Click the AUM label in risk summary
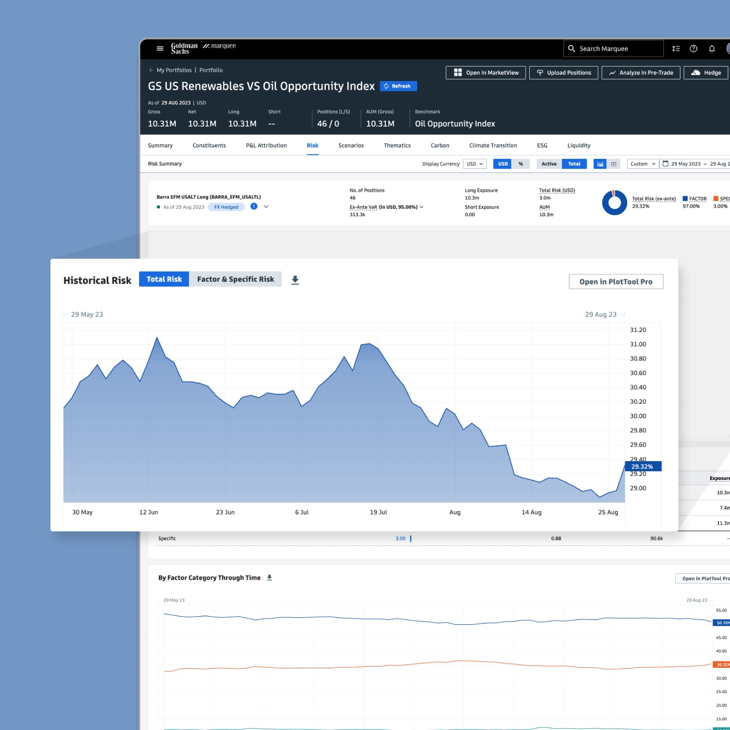 pos(544,207)
